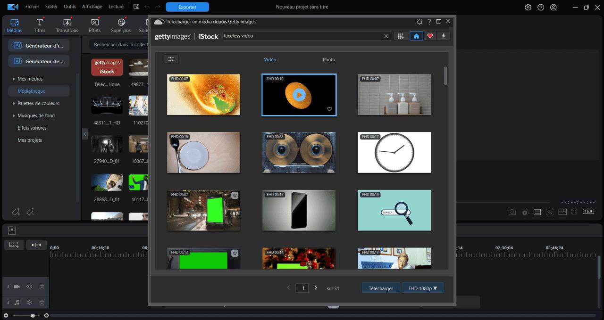Expand the Palettes de couleurs item
The height and width of the screenshot is (320, 604).
(14, 103)
